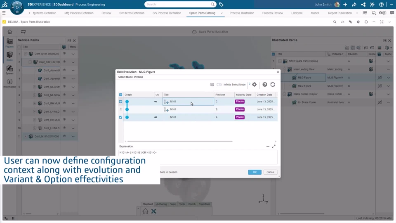Select the N101 revision B row
The width and height of the screenshot is (396, 223).
(198, 109)
